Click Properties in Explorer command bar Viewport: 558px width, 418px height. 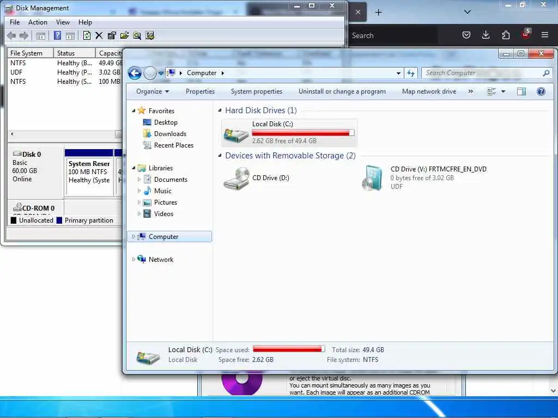[x=200, y=91]
